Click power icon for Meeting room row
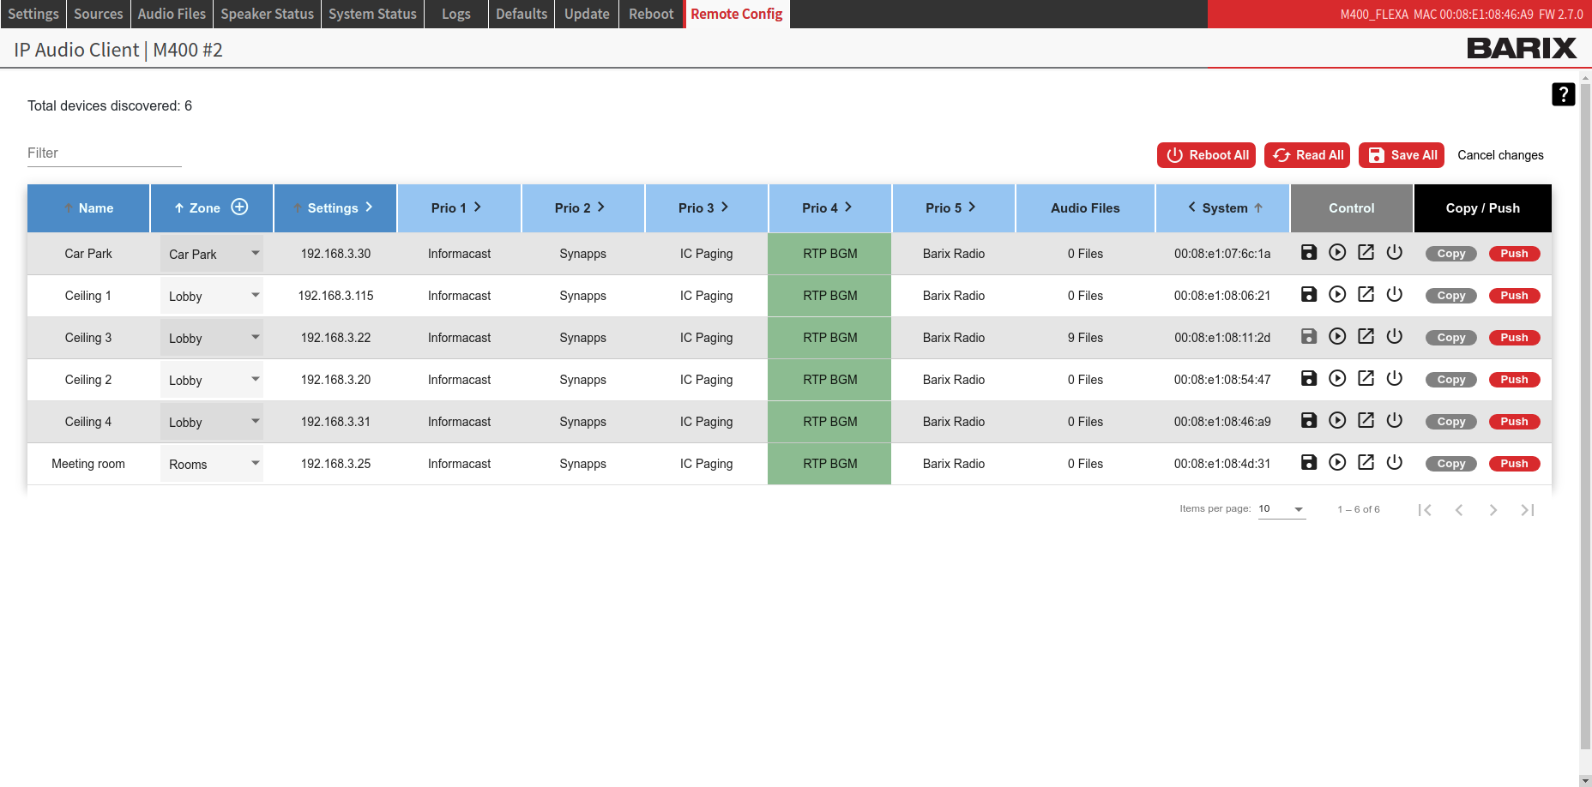The width and height of the screenshot is (1592, 787). click(x=1395, y=462)
